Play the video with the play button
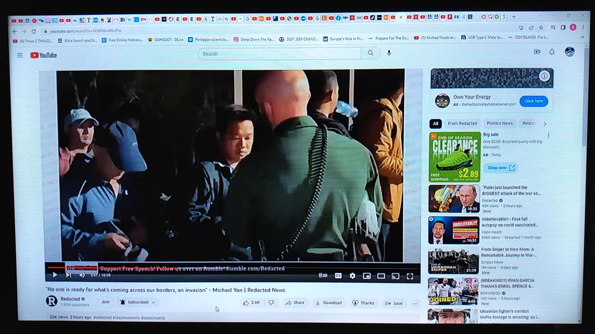Image resolution: width=595 pixels, height=334 pixels. (55, 275)
